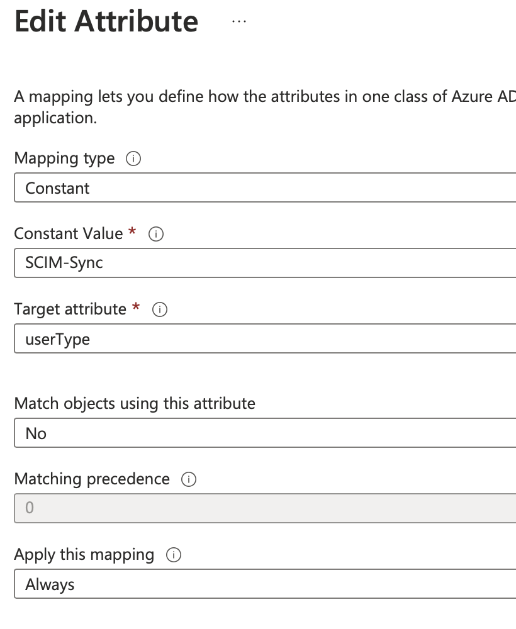Show info tooltip for Target attribute
This screenshot has width=516, height=629.
160,309
